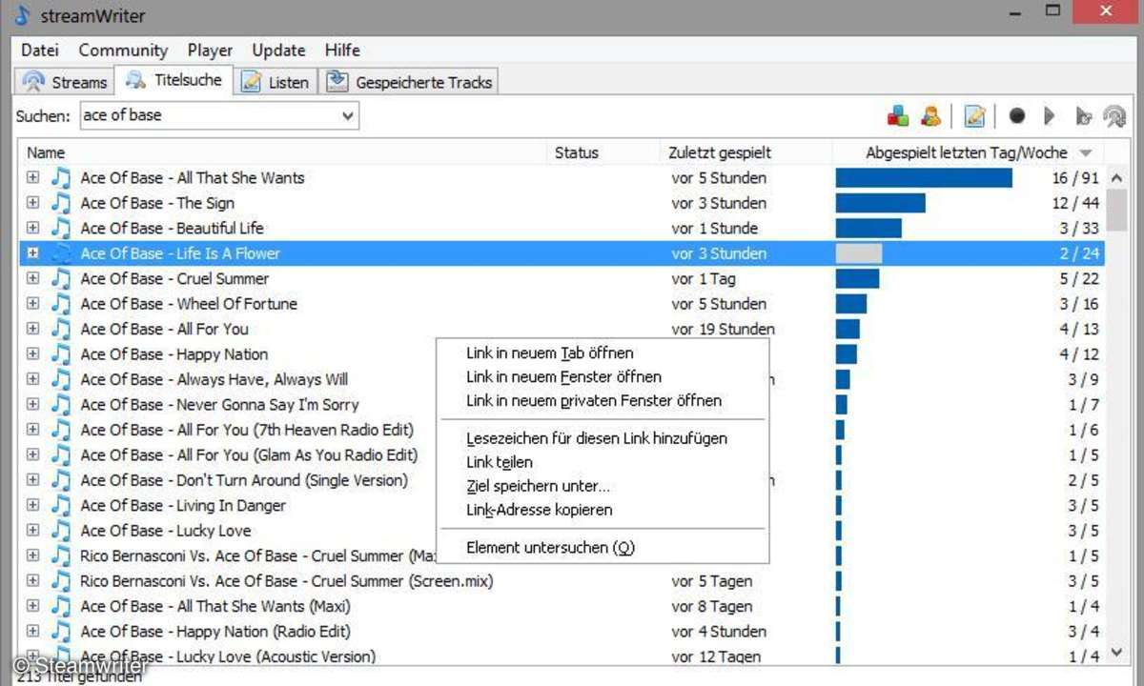Open the Hilfe menu
Screen dimensions: 1144x686
point(342,50)
